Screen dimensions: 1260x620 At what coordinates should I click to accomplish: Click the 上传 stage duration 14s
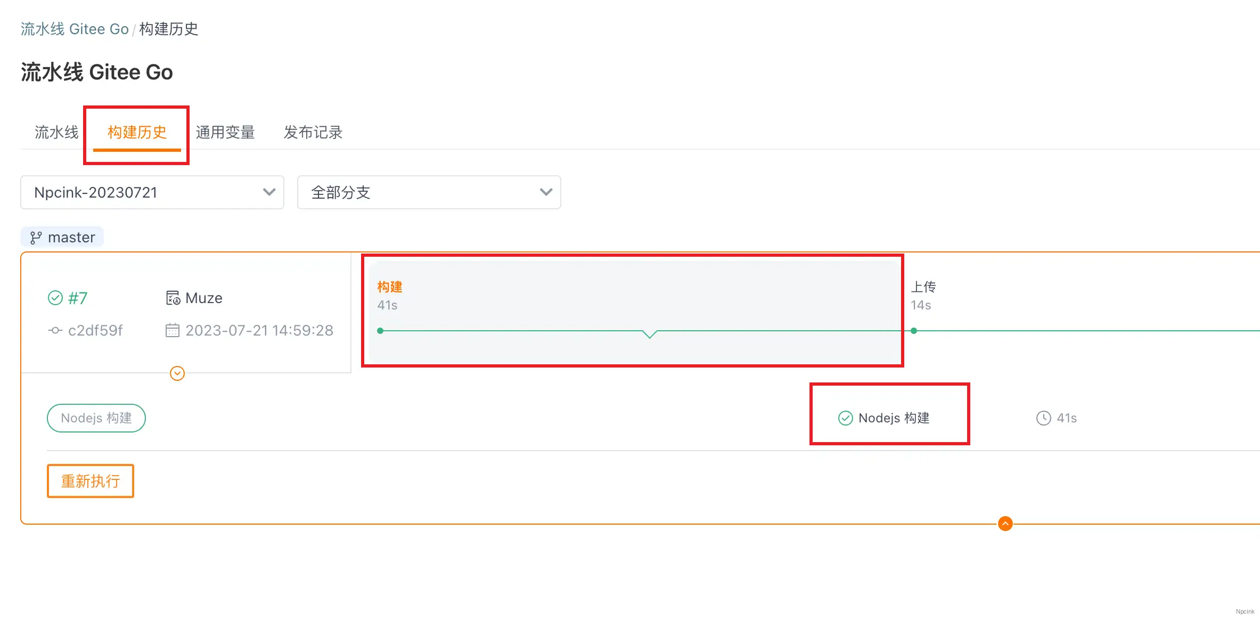pyautogui.click(x=921, y=305)
